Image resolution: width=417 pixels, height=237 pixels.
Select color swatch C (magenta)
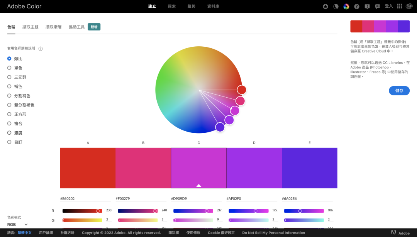[x=199, y=168]
